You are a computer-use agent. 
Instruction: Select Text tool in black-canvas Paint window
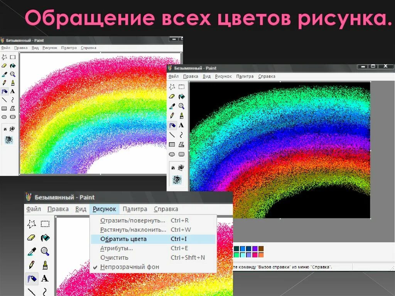181,125
